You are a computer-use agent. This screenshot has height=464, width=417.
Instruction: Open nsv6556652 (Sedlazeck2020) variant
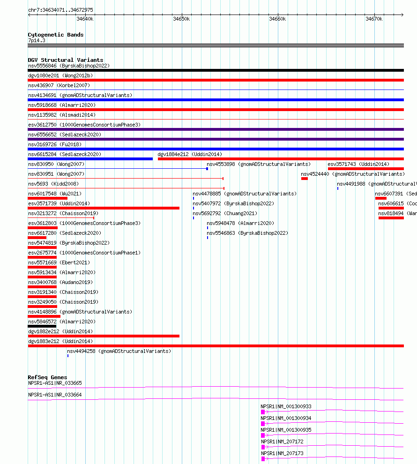pos(65,135)
